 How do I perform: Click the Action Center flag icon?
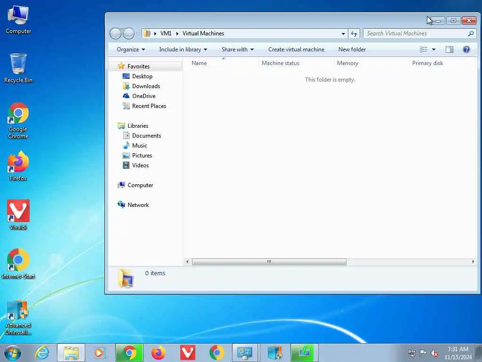(423, 353)
